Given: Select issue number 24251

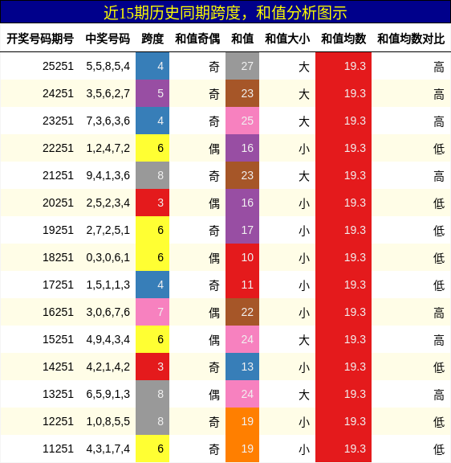Looking at the screenshot, I should pos(58,93).
